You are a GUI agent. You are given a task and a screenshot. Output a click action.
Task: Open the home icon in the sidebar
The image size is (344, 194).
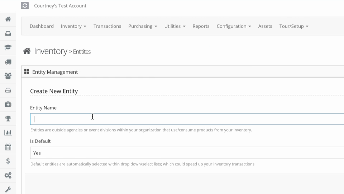[8, 19]
